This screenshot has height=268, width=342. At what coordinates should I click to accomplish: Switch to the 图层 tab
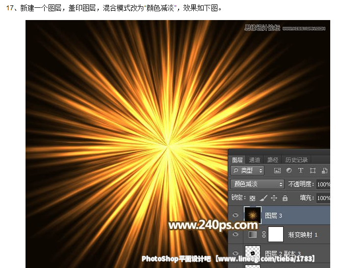click(x=237, y=160)
